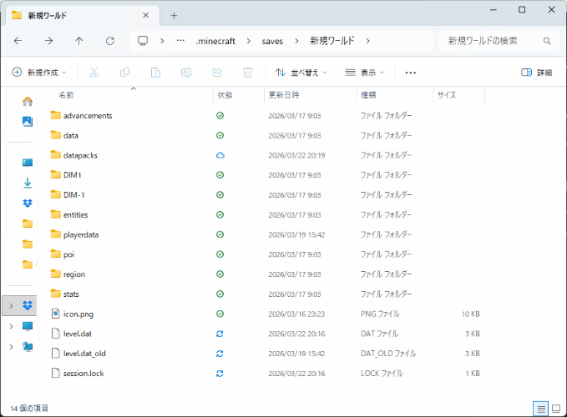This screenshot has height=417, width=567.
Task: Sort by the 種類 column header
Action: coord(368,95)
